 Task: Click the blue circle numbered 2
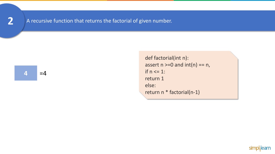point(10,21)
